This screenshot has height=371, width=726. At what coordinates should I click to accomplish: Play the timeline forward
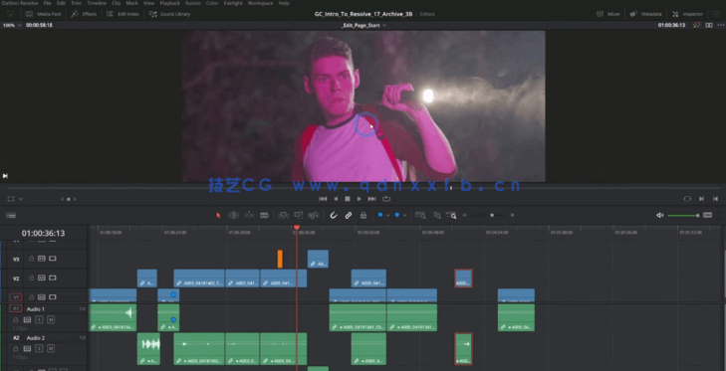pos(360,199)
